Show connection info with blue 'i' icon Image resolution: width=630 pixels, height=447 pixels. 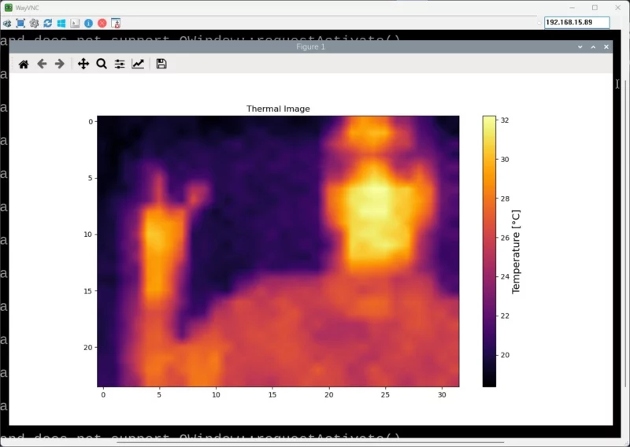[x=88, y=23]
